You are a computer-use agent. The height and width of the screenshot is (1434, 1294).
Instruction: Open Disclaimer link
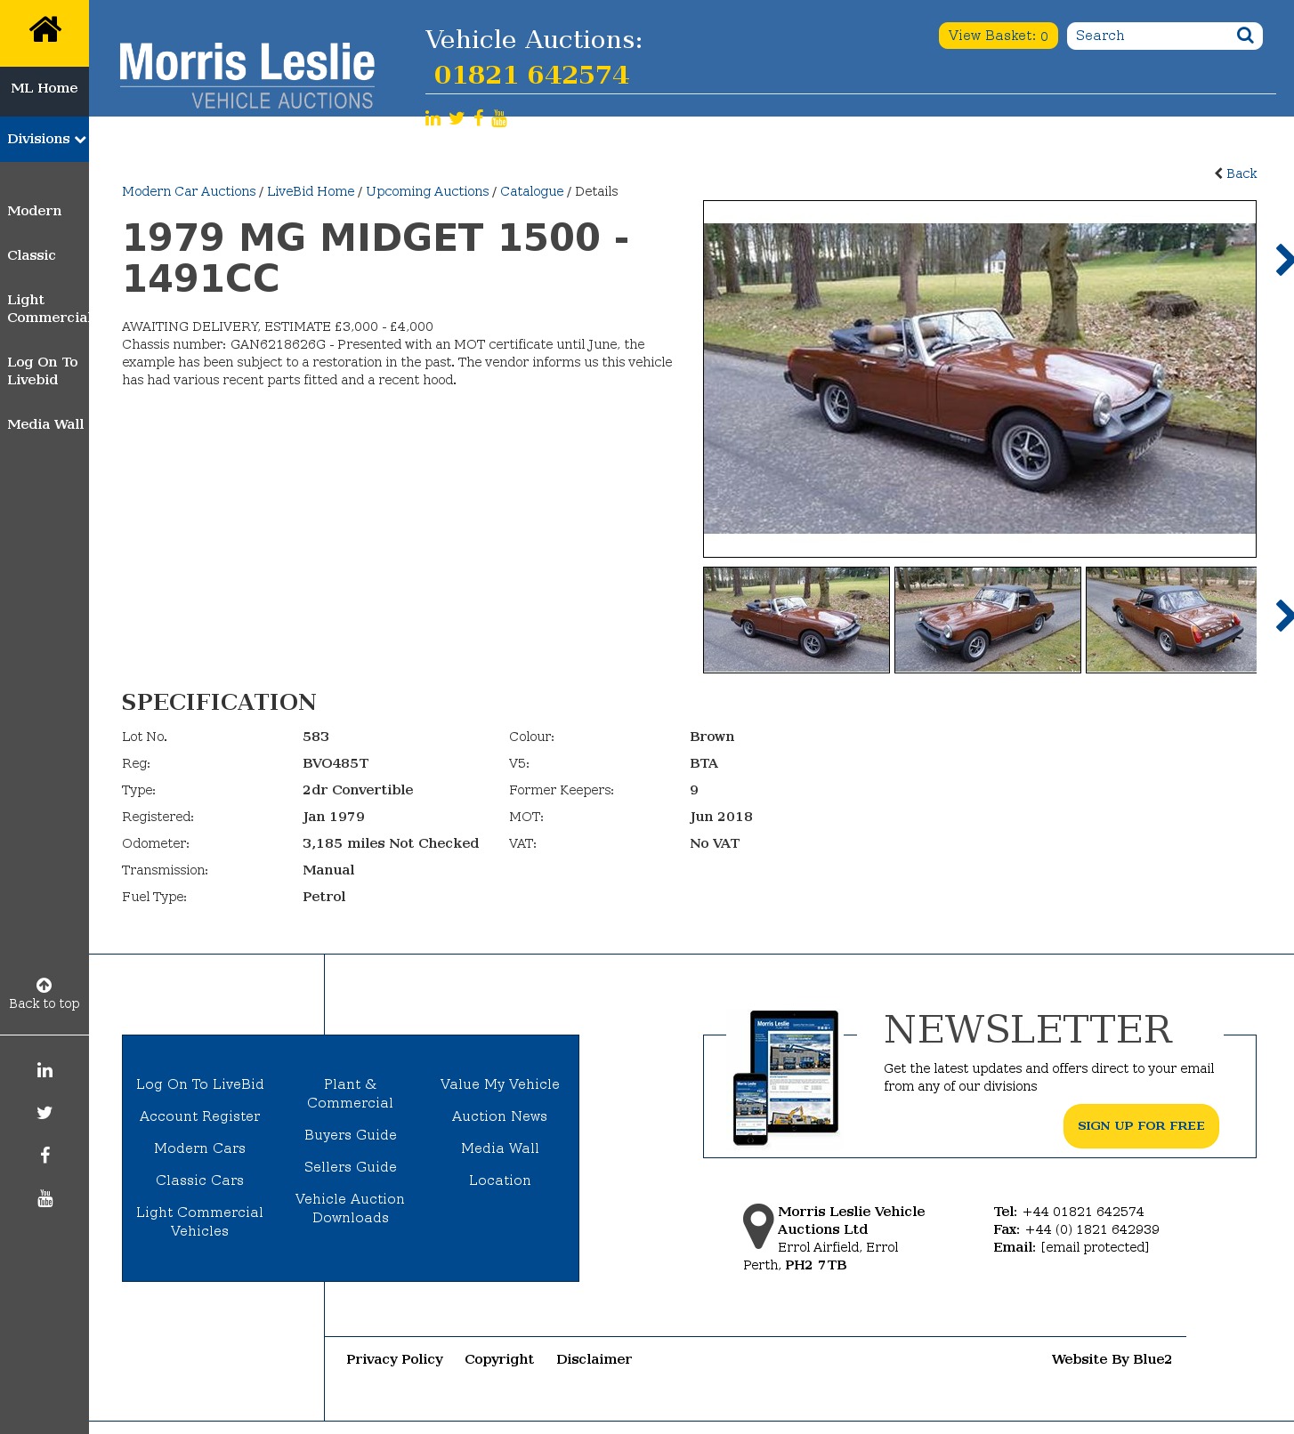(594, 1359)
